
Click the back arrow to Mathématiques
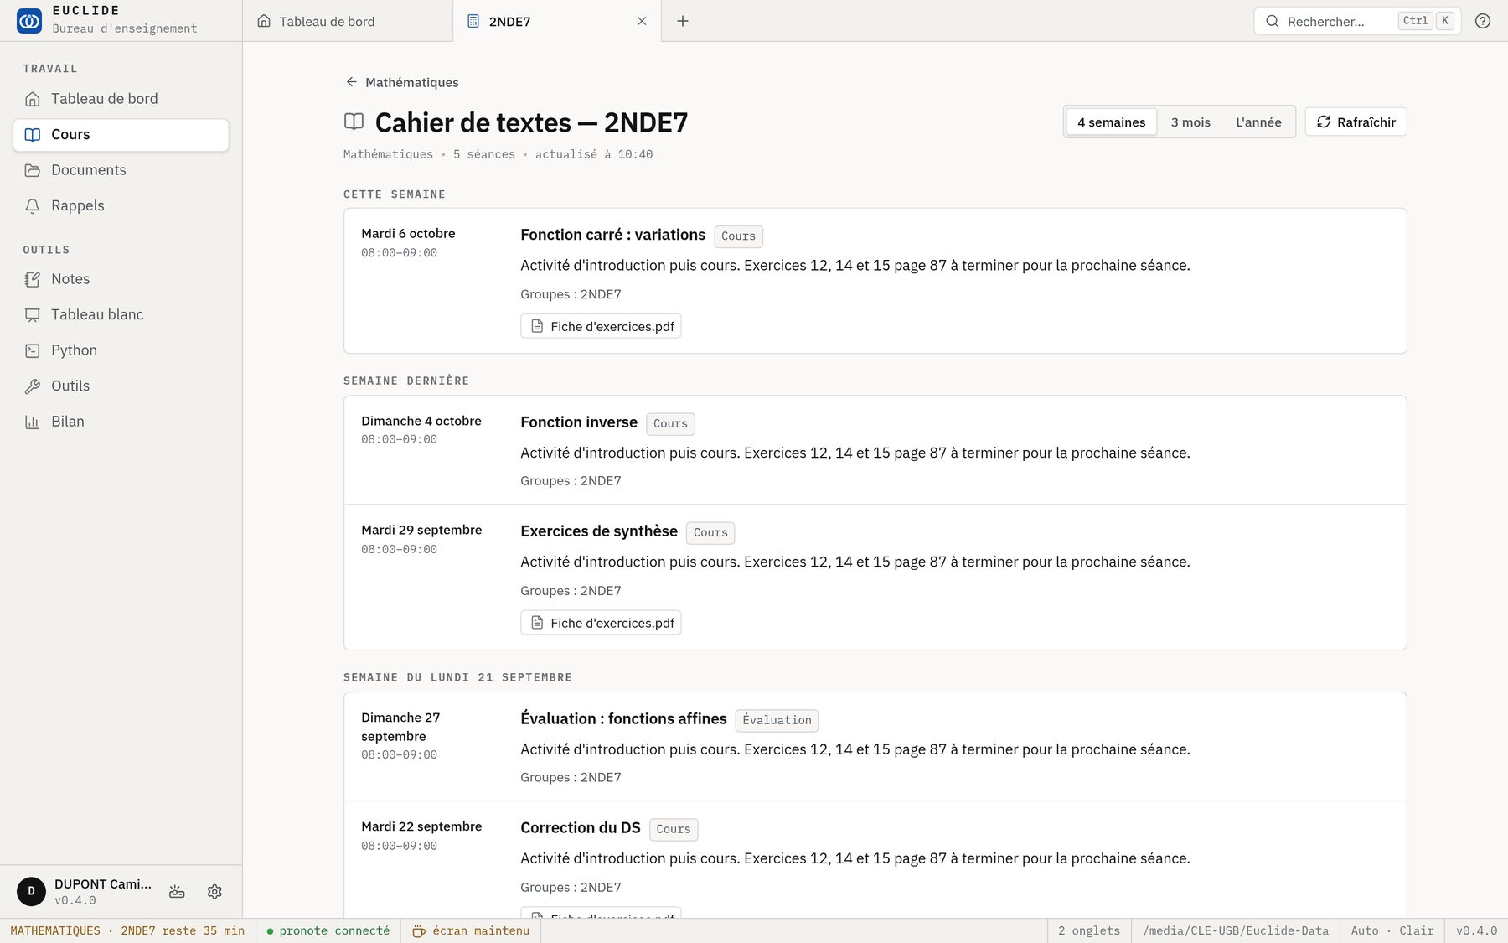352,82
